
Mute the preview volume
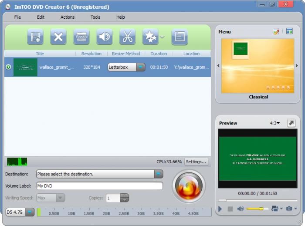click(240, 209)
